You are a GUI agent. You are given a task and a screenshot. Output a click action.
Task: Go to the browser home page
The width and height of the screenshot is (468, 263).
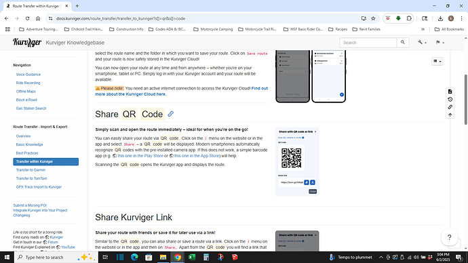(x=38, y=18)
